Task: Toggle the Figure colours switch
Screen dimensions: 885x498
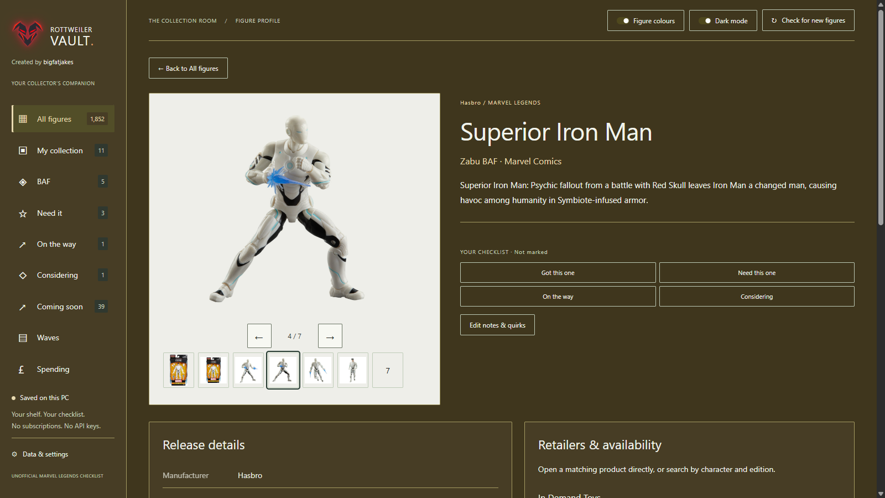Action: pos(623,21)
